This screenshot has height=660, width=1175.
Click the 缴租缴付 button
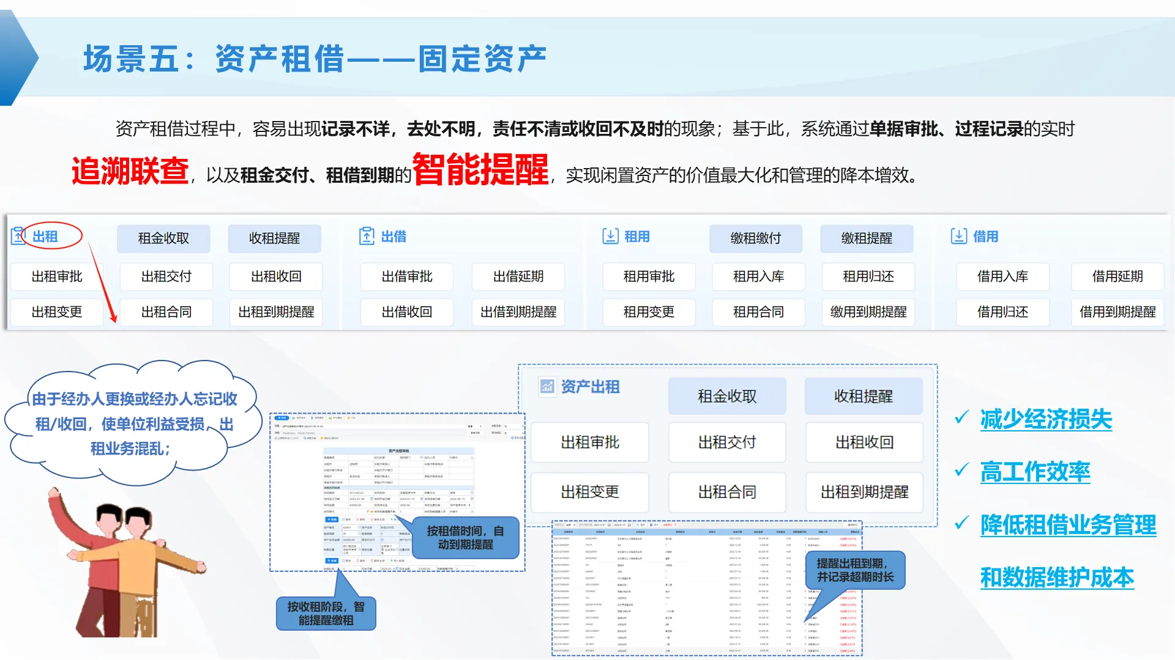(756, 238)
